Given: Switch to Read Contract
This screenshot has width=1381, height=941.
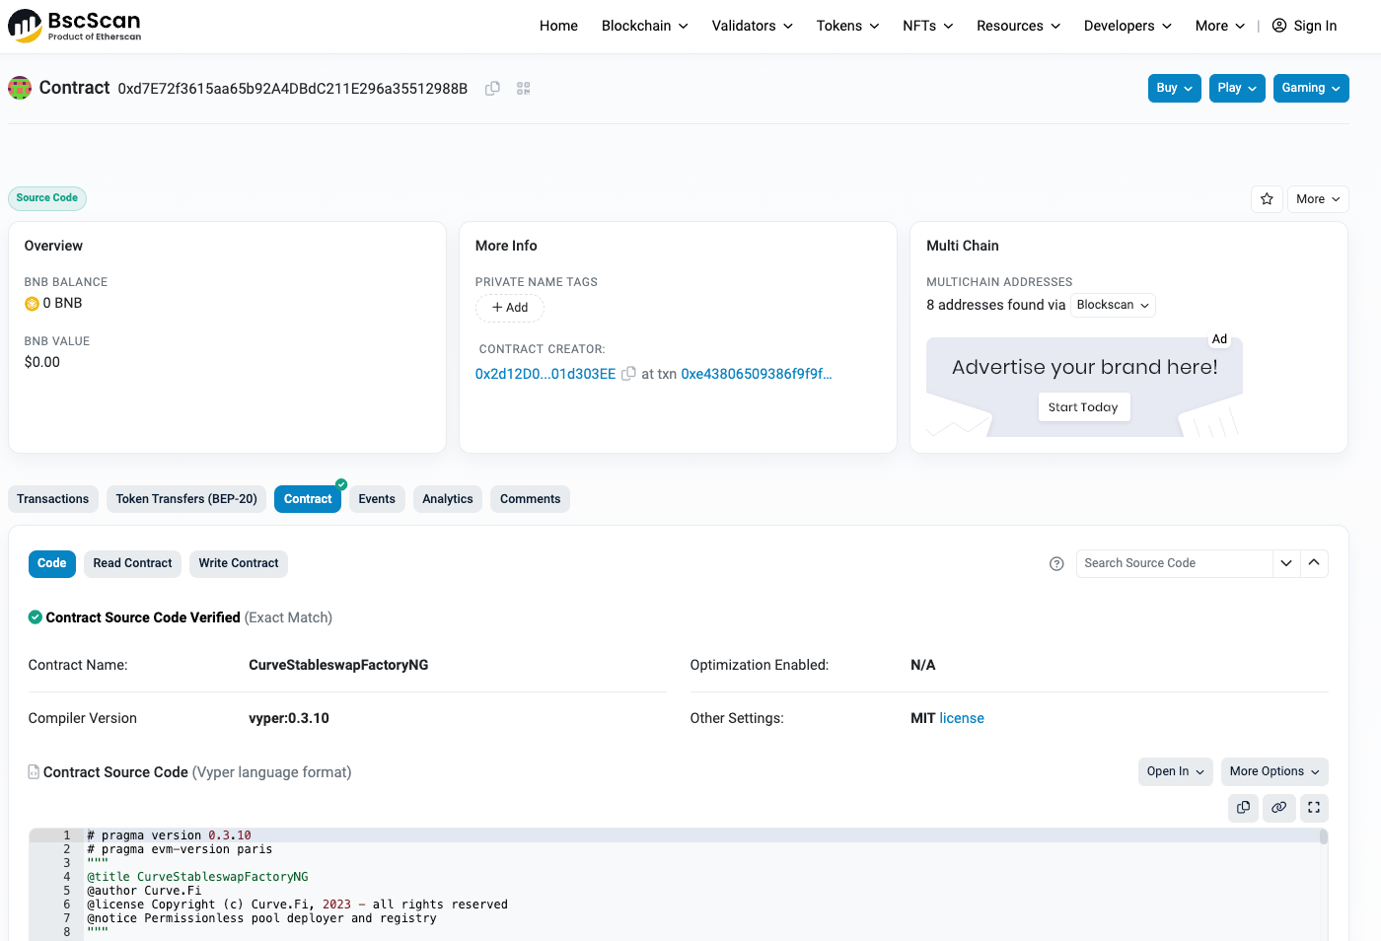Looking at the screenshot, I should coord(132,563).
